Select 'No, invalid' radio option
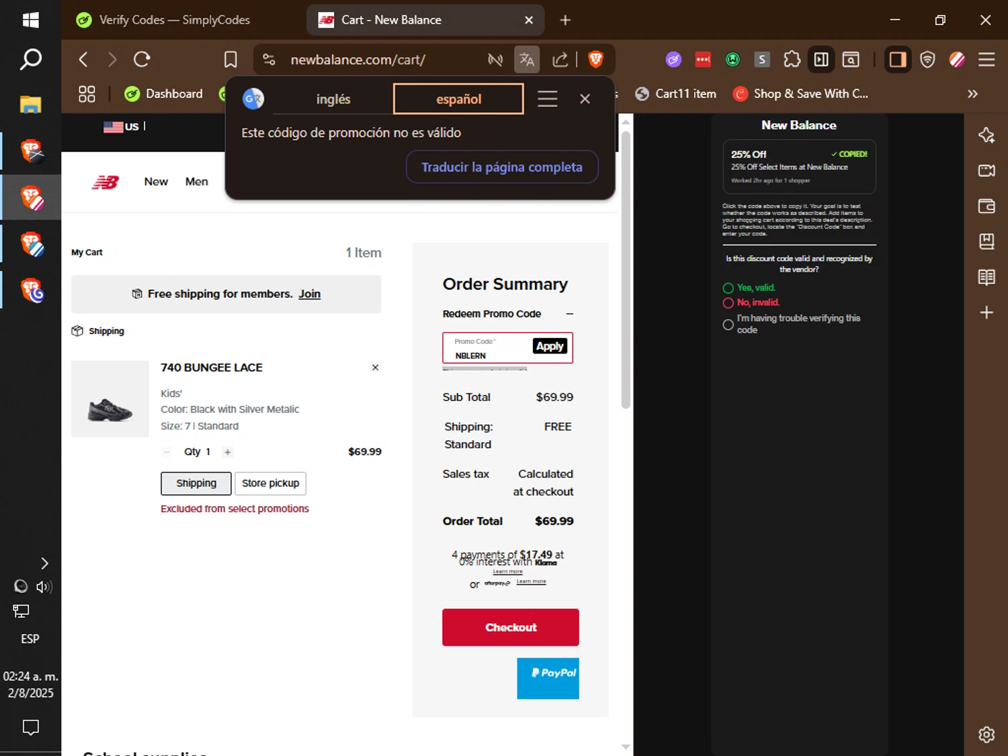The width and height of the screenshot is (1008, 756). (x=728, y=303)
